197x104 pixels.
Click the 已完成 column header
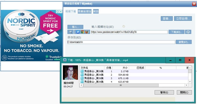pos(137,68)
